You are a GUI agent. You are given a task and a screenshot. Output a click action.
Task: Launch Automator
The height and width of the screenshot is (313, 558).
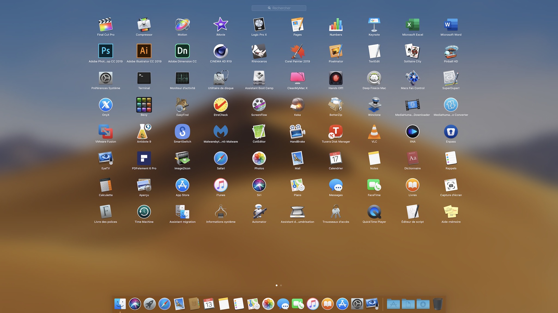(x=259, y=212)
